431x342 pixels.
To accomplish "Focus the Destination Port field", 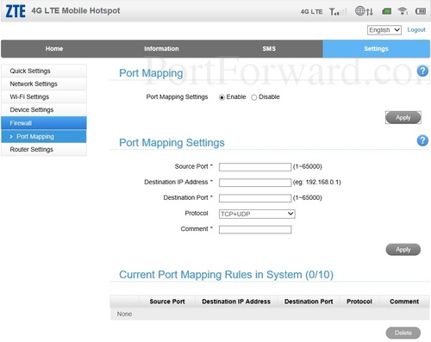I will point(255,198).
